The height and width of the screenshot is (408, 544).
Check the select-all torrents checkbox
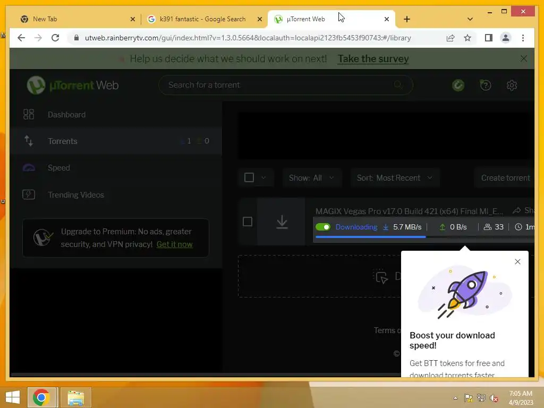tap(249, 177)
